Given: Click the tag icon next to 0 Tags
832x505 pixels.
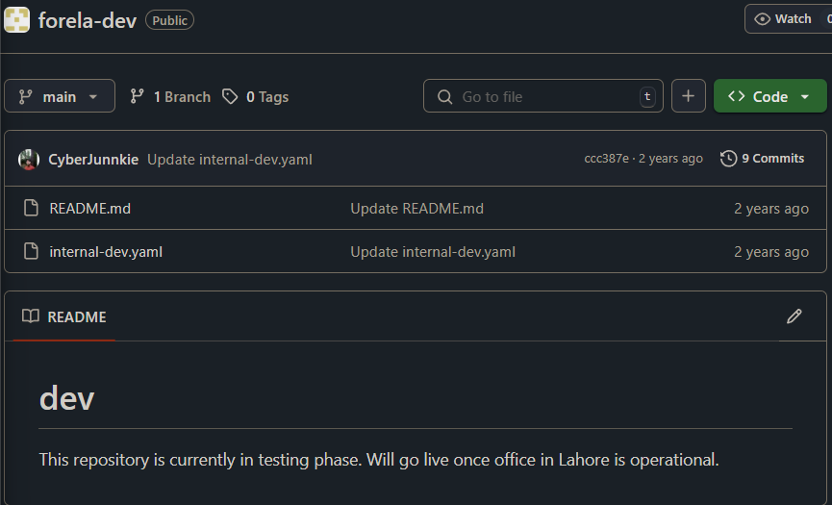Looking at the screenshot, I should [x=230, y=96].
